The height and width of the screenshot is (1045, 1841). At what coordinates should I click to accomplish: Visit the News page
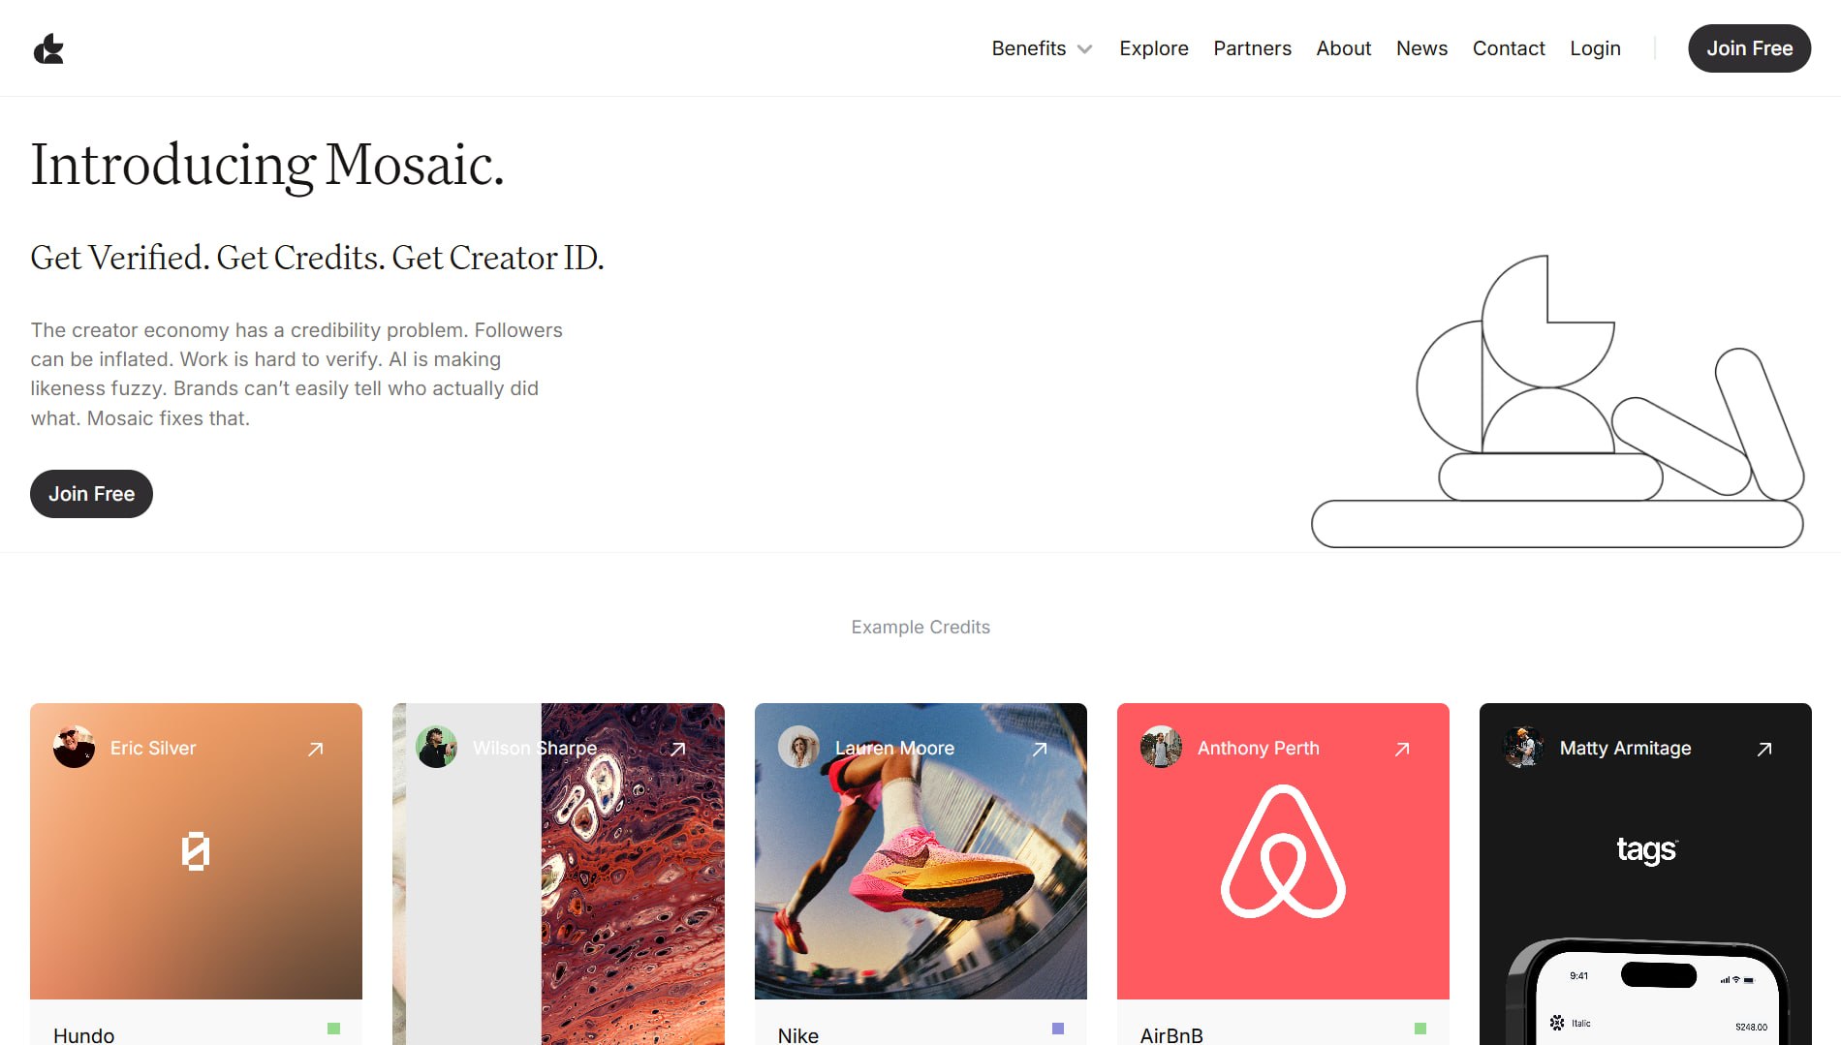[1421, 48]
